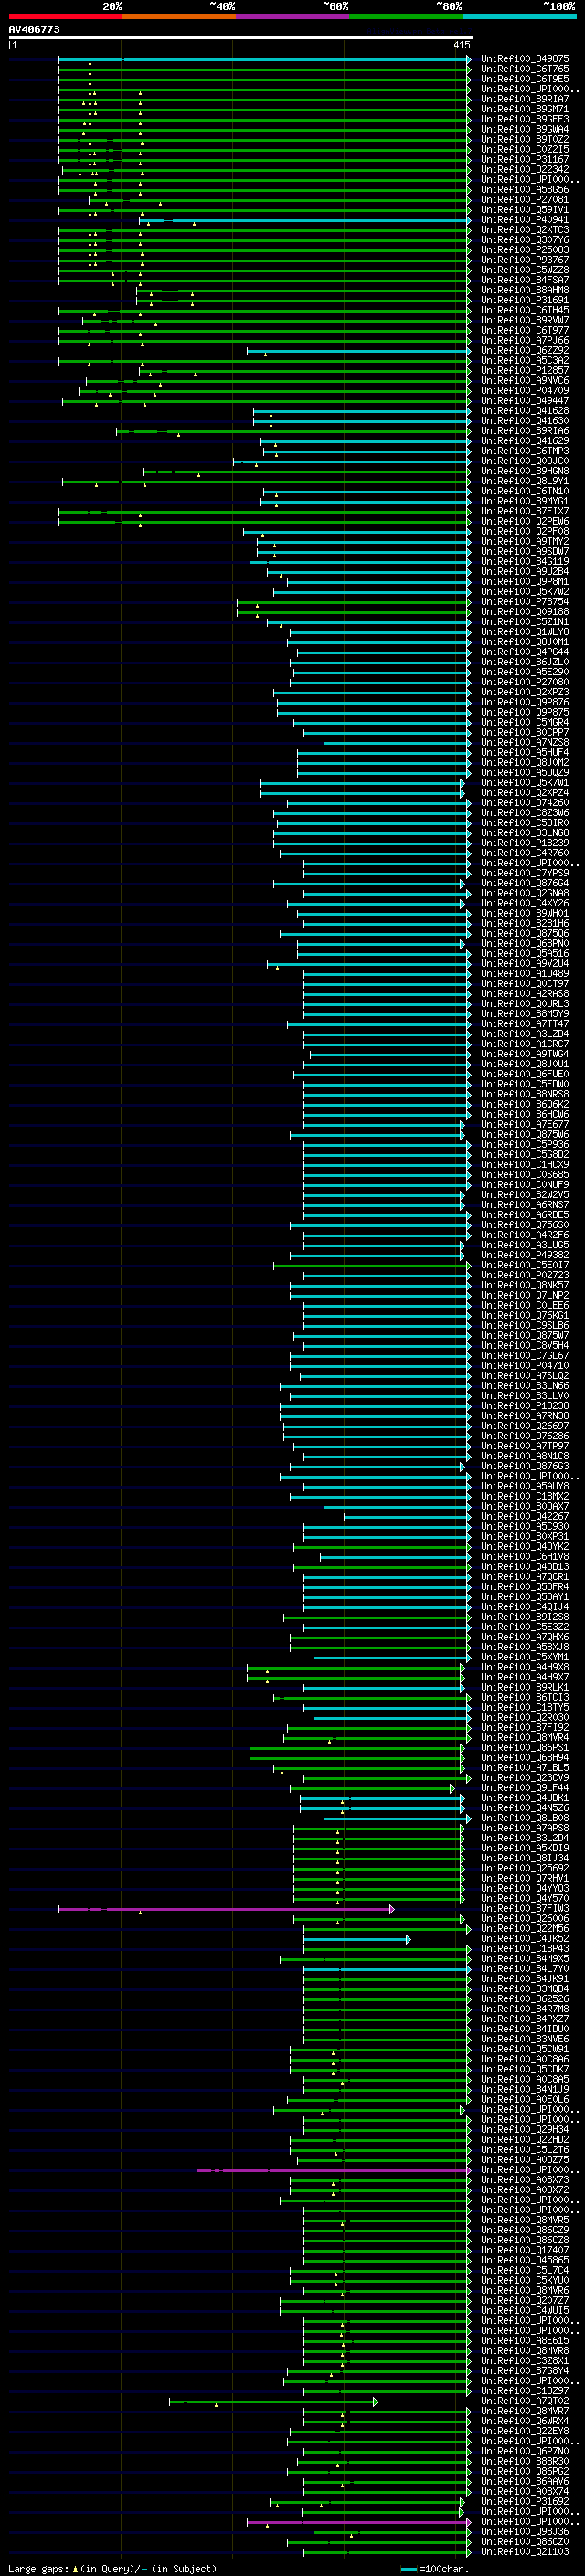Select hit UniRef100_A7PJ66
This screenshot has height=2576, width=585.
click(x=525, y=340)
